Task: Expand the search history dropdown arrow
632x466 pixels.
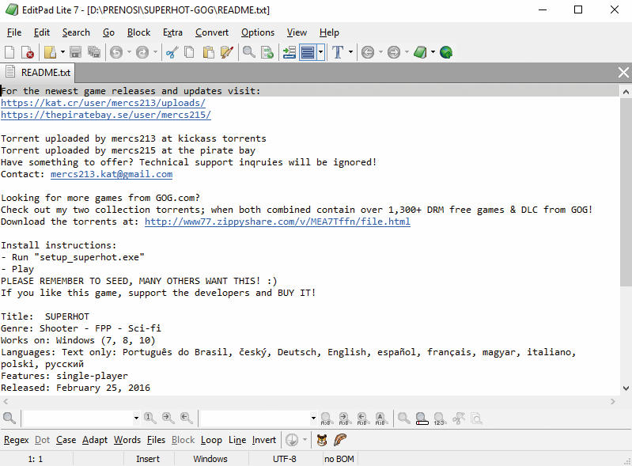Action: pos(136,418)
